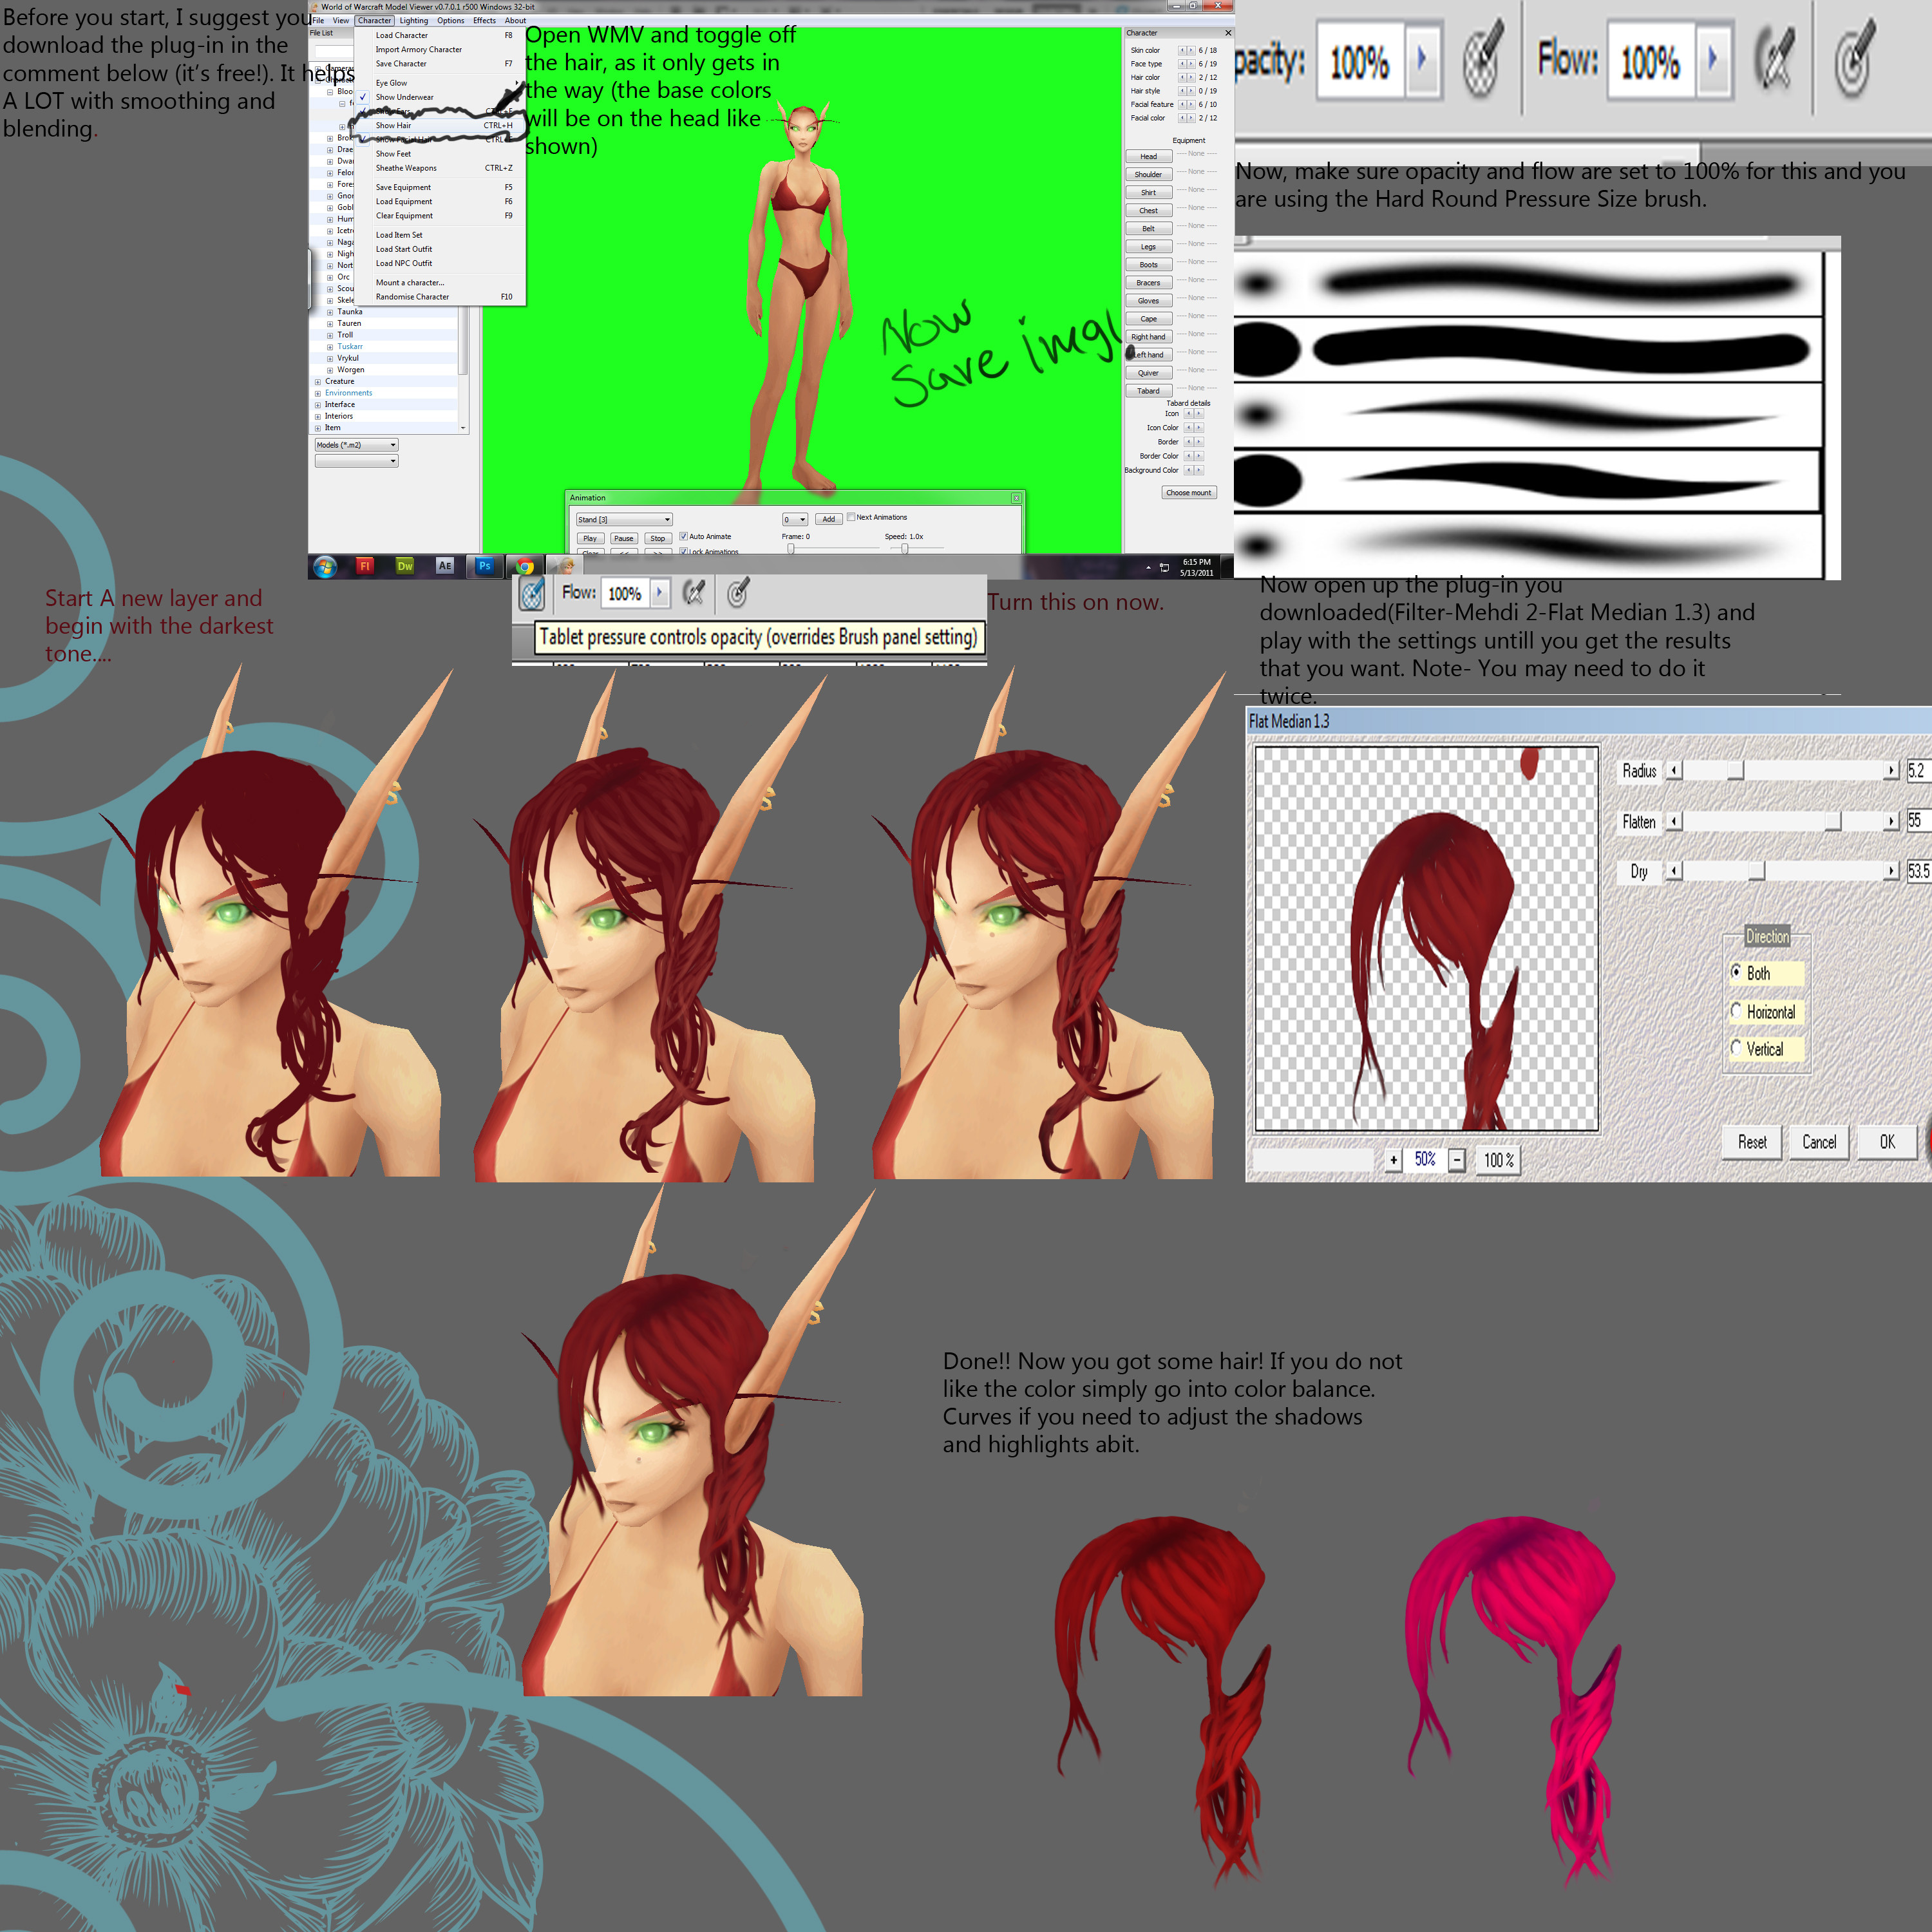Open the Options menu in Model Viewer

450,20
